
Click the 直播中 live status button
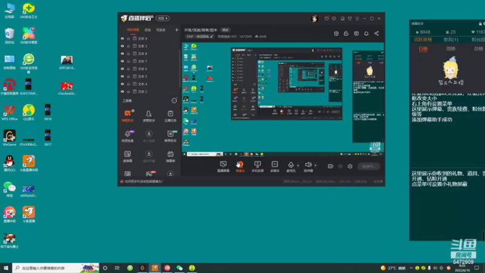[x=369, y=166]
